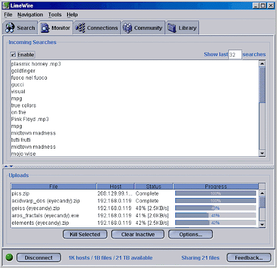Click the 208.129.99.1... host cell

pos(115,193)
